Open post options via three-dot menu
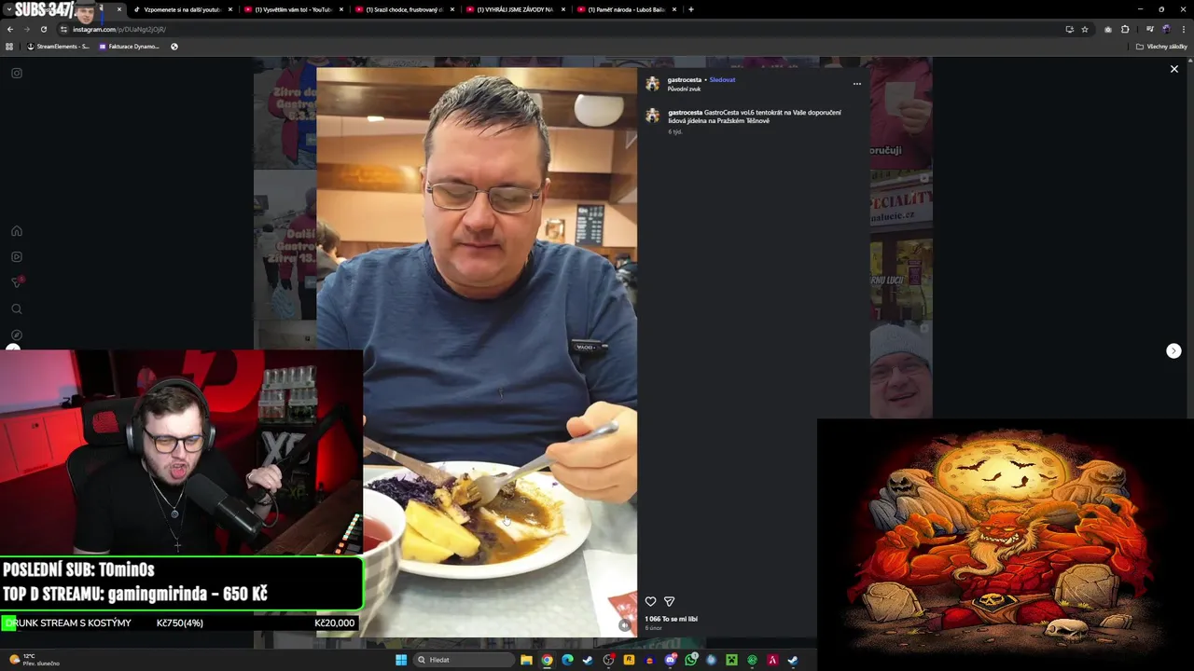This screenshot has width=1194, height=671. tap(857, 84)
